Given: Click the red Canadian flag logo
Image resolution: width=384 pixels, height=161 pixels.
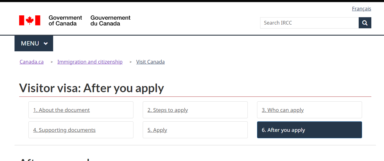Looking at the screenshot, I should [x=30, y=20].
